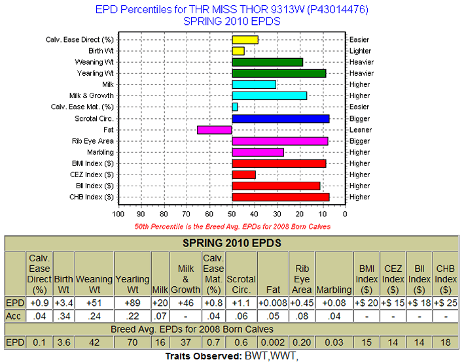Screen dimensions: 464x364
Task: Click the 'Traits Observed: BWT,WWT,' text
Action: 232,356
